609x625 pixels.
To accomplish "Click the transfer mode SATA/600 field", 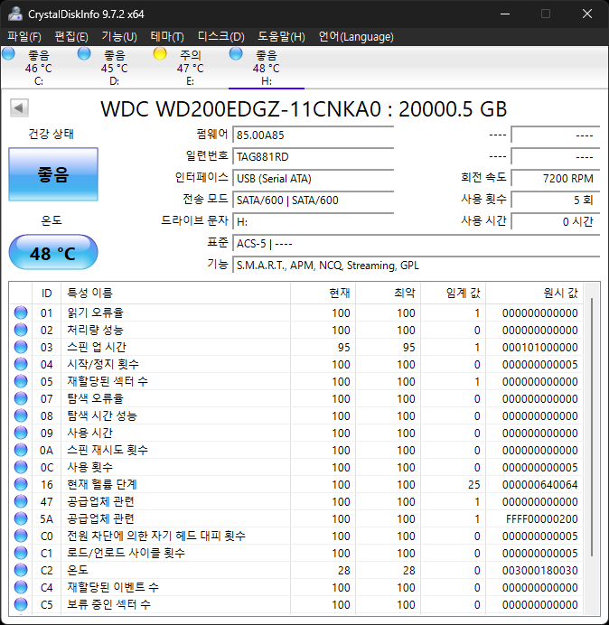I will click(313, 200).
